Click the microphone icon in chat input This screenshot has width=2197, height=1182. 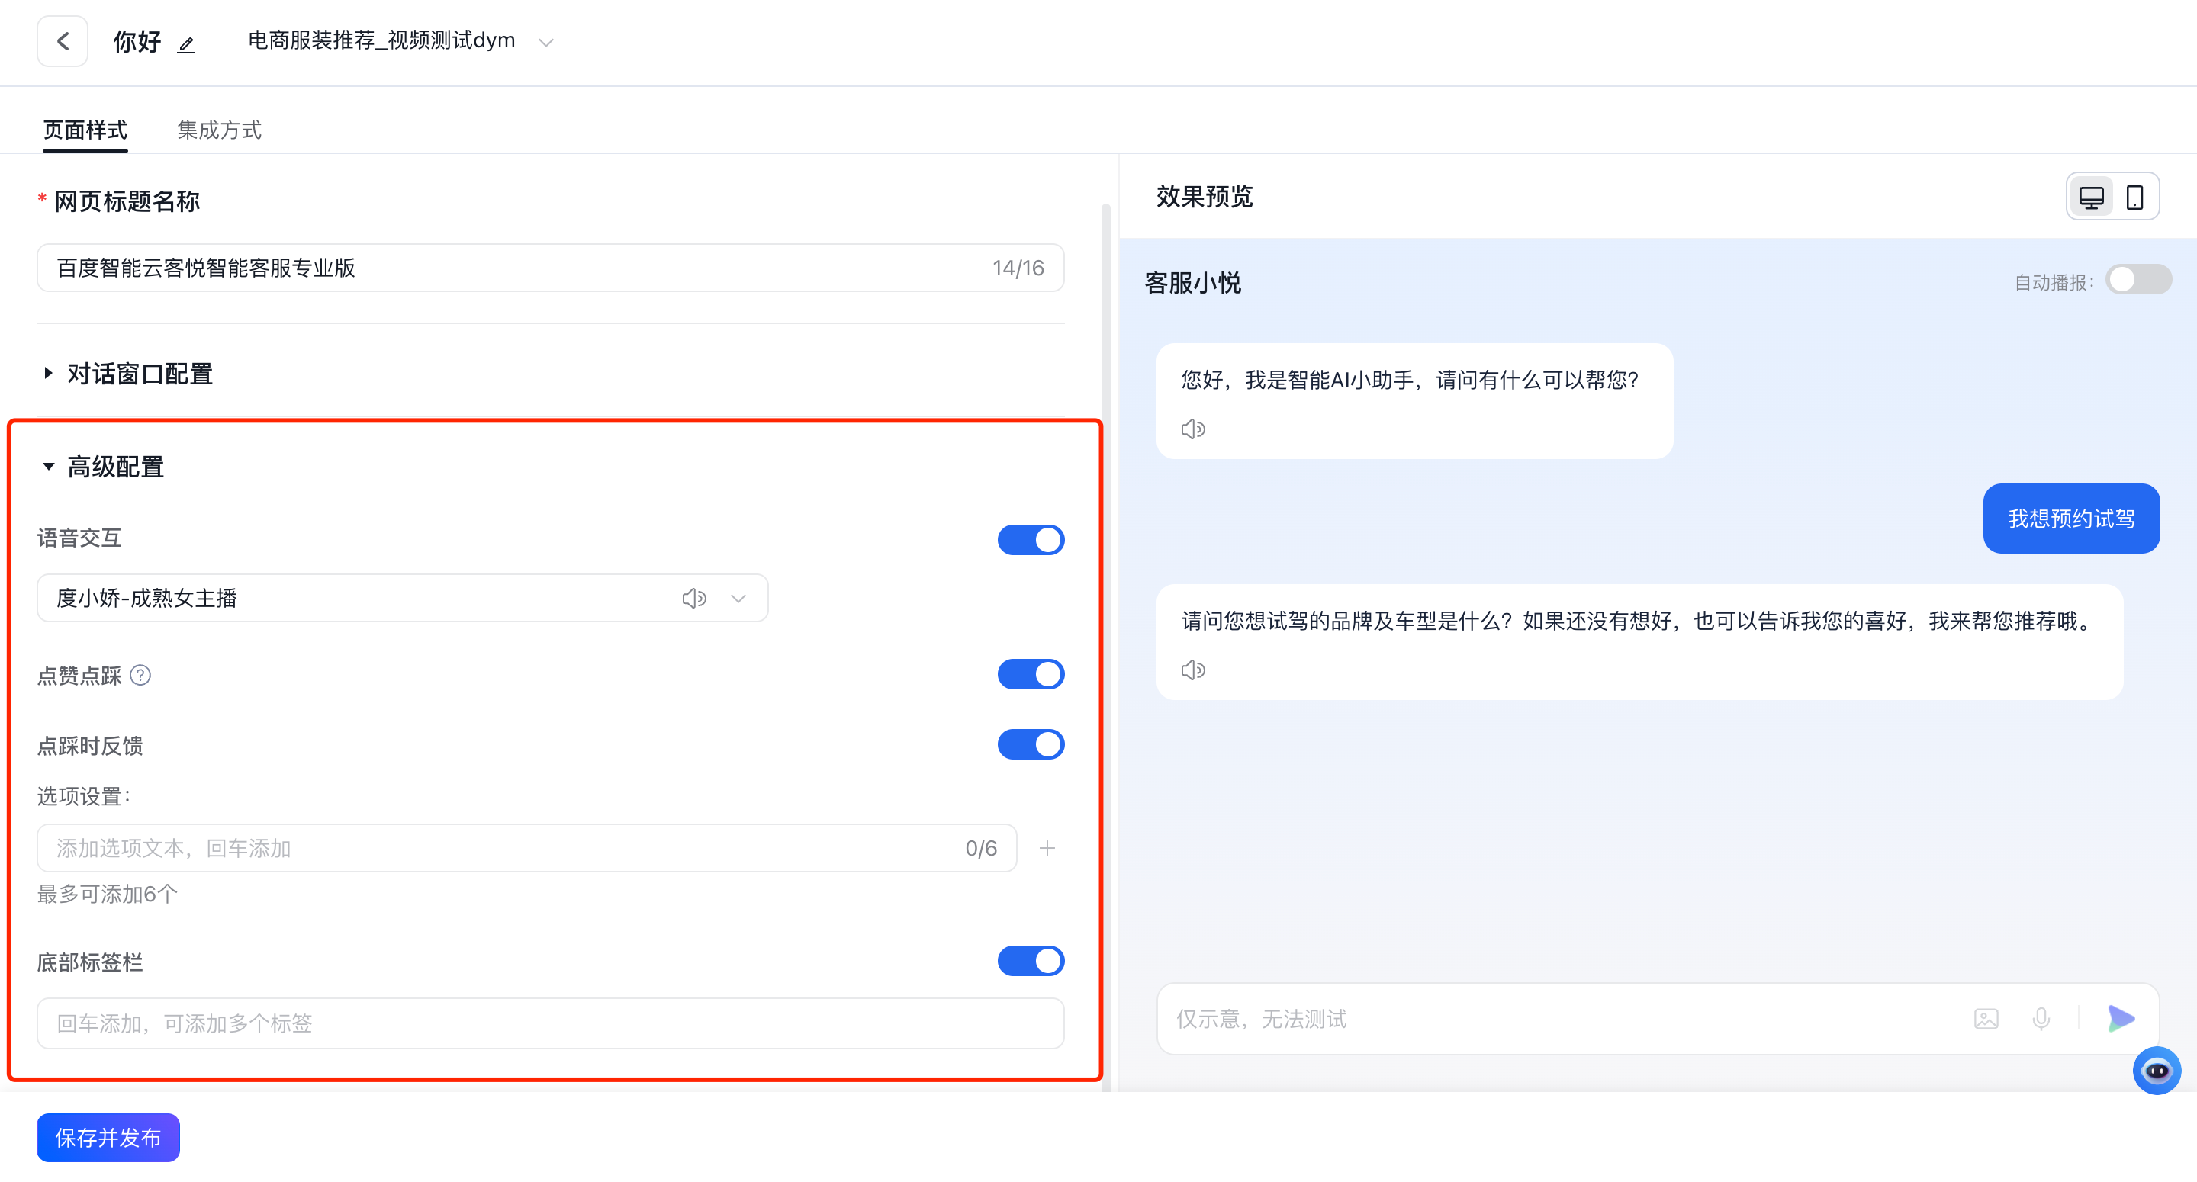2041,1018
